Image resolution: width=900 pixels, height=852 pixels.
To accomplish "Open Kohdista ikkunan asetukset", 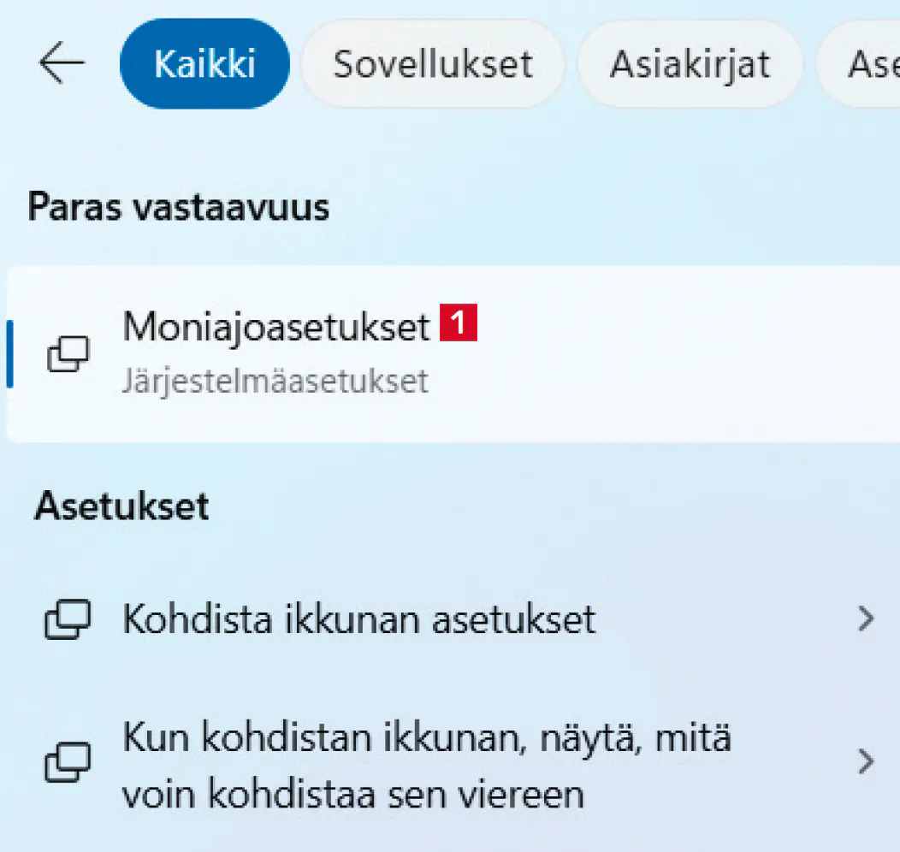I will point(359,619).
